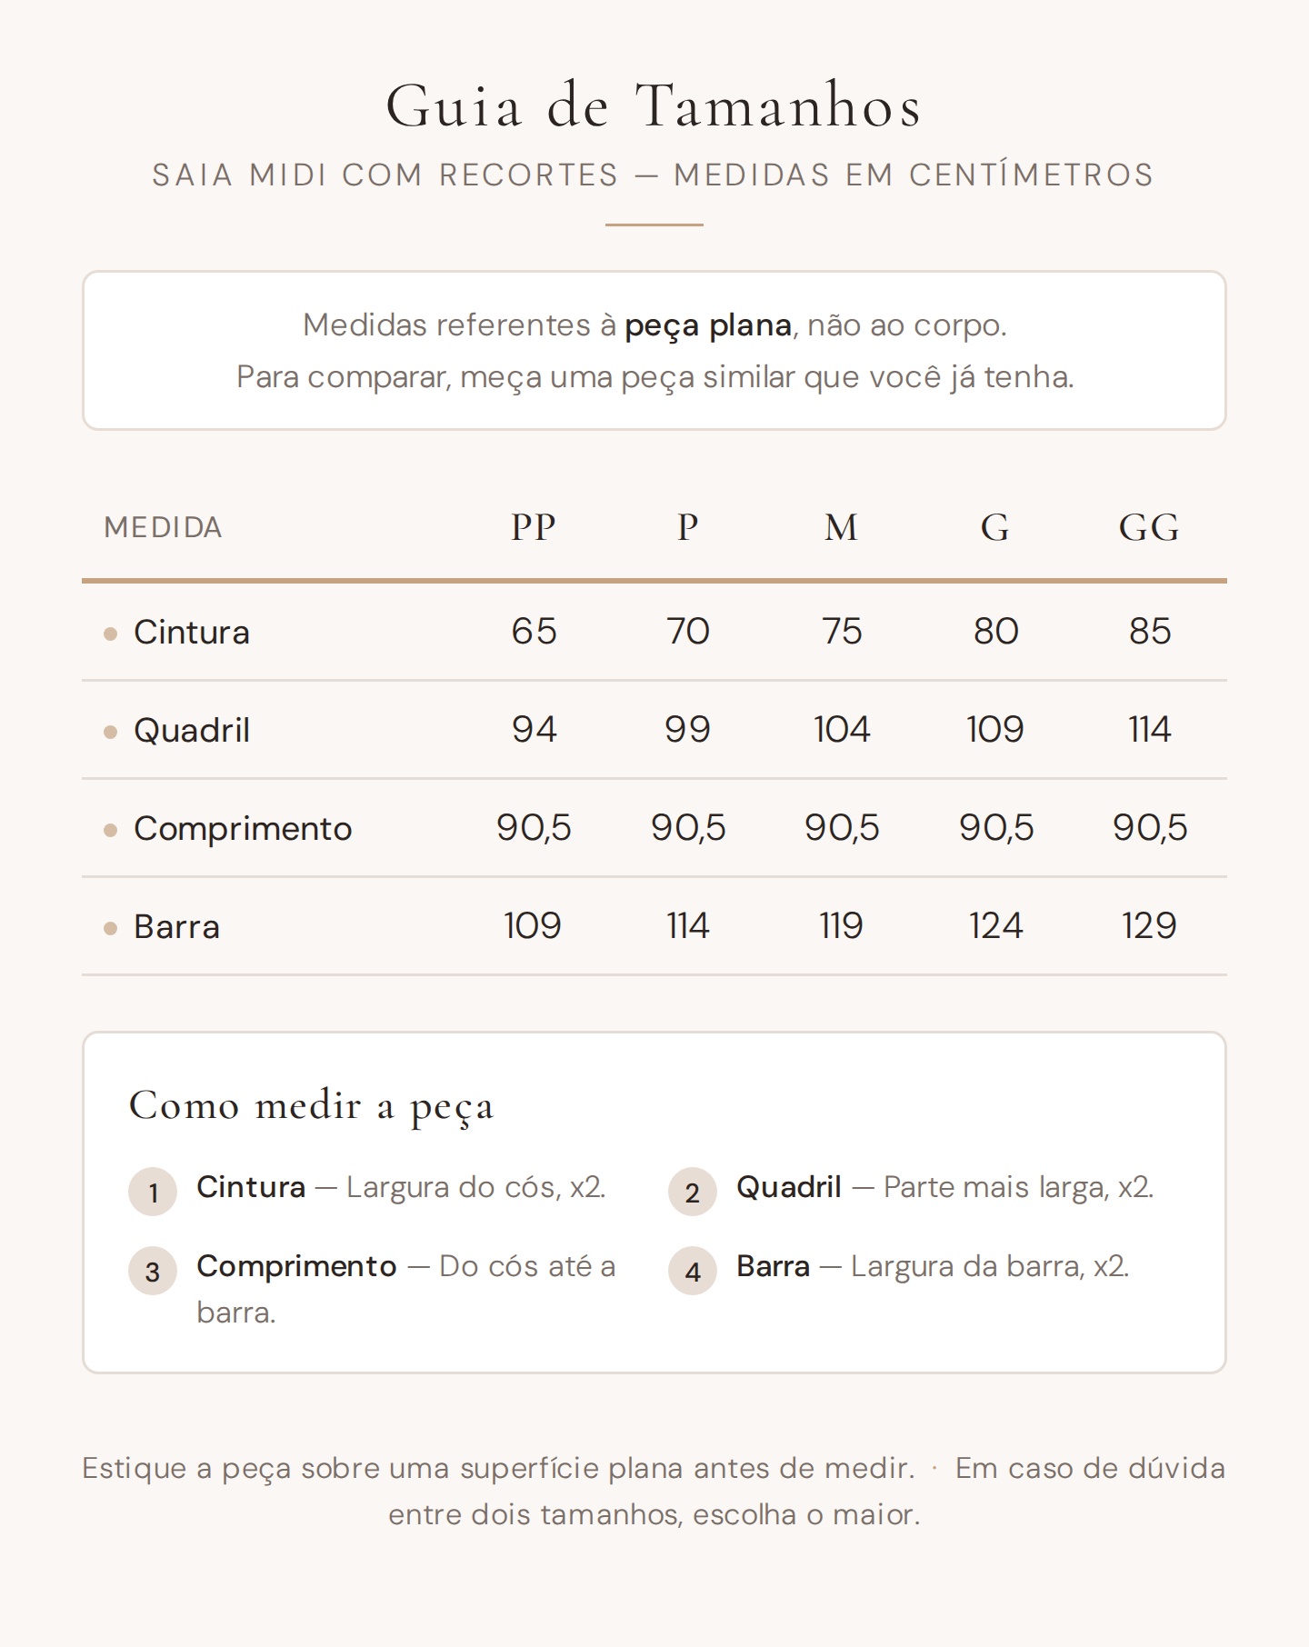Image resolution: width=1309 pixels, height=1647 pixels.
Task: Click the MEDIDA column header
Action: click(x=164, y=527)
